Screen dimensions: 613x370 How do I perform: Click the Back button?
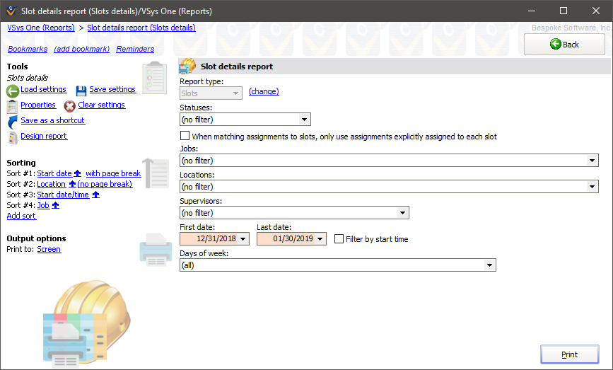564,44
